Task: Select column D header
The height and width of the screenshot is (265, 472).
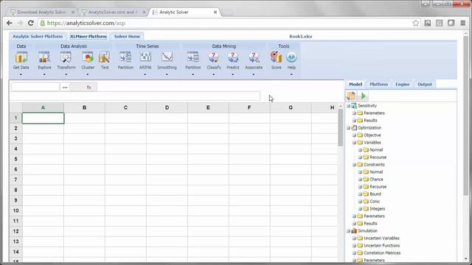Action: [x=167, y=107]
